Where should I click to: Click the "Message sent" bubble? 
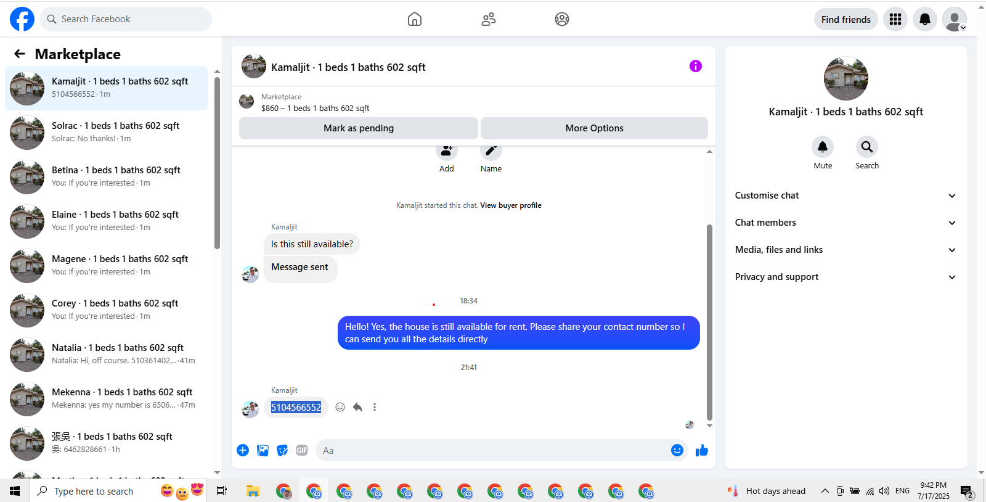pyautogui.click(x=300, y=269)
